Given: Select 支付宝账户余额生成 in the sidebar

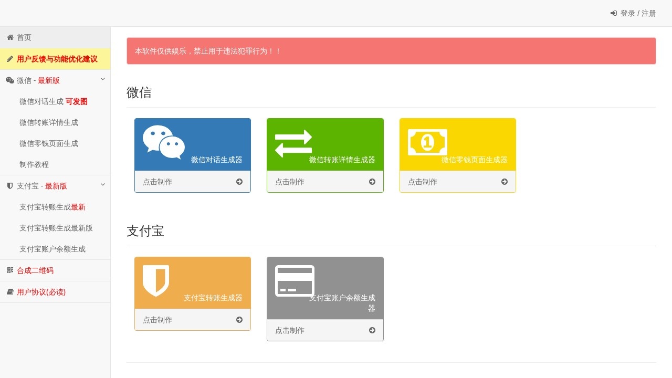Looking at the screenshot, I should tap(52, 249).
